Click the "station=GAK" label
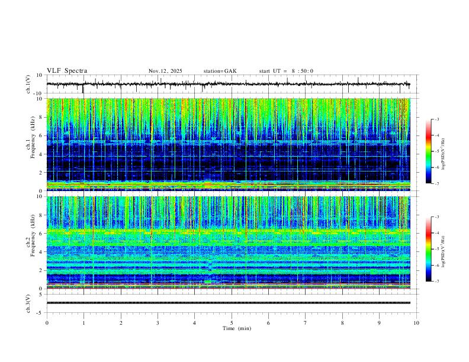This screenshot has height=362, width=469. click(x=220, y=71)
